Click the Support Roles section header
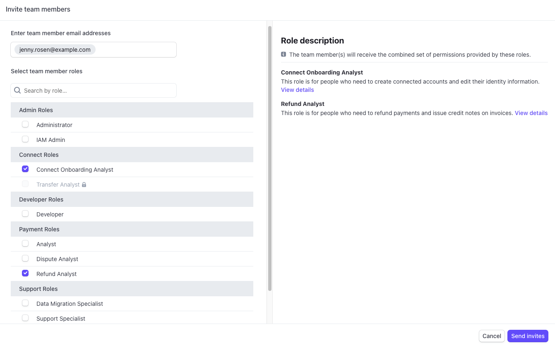 (132, 289)
